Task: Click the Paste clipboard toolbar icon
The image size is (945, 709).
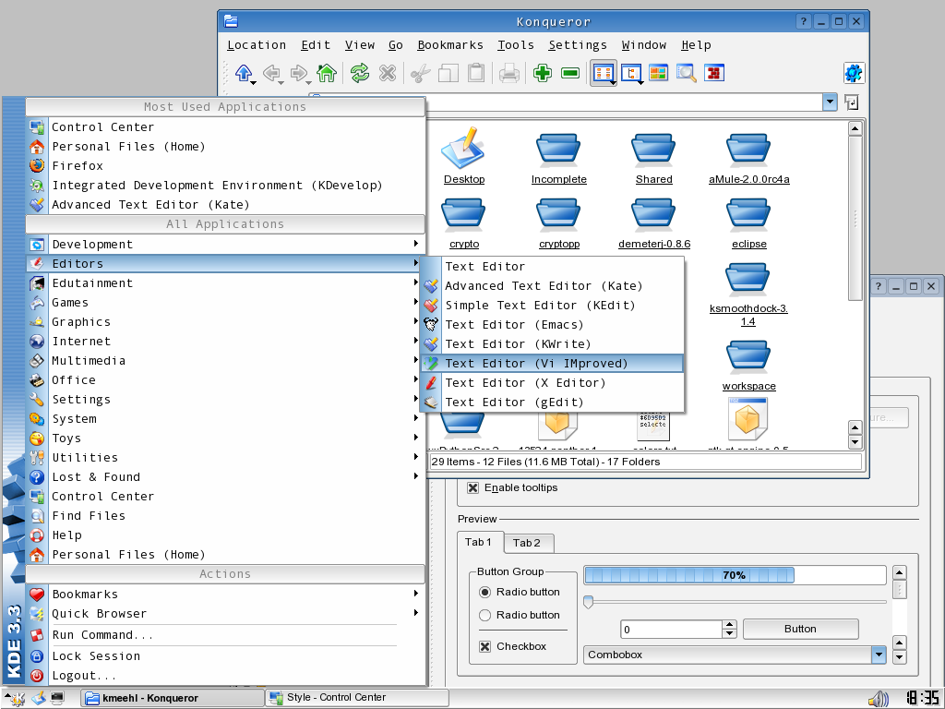Action: 476,74
